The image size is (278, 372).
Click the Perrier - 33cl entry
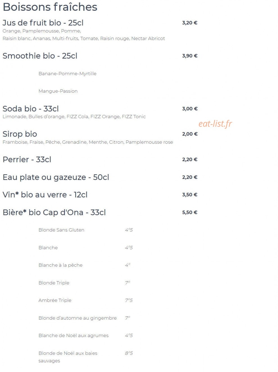pos(27,159)
